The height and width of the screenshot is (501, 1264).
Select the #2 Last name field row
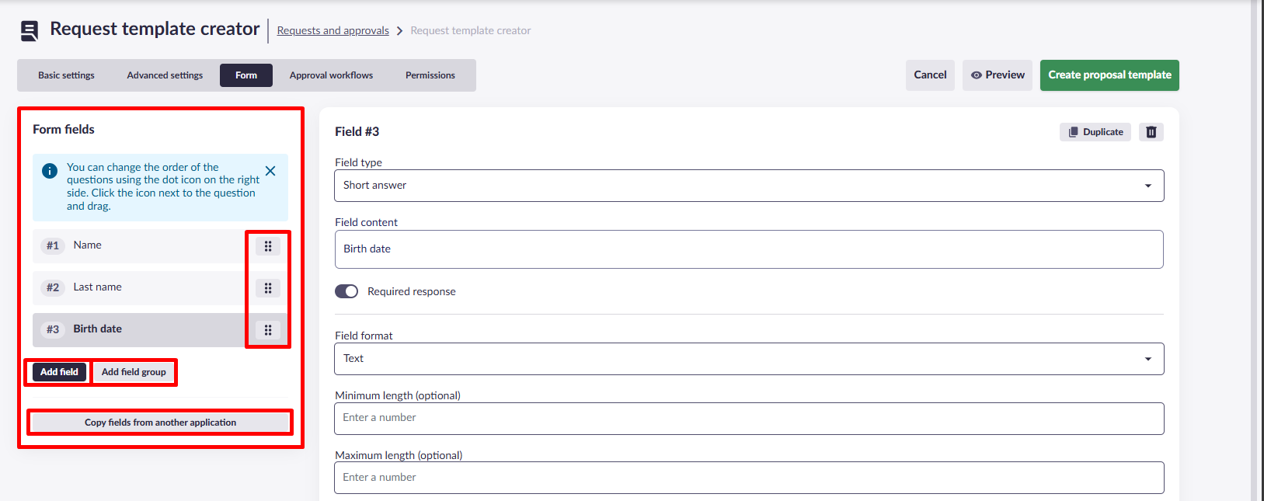(160, 288)
